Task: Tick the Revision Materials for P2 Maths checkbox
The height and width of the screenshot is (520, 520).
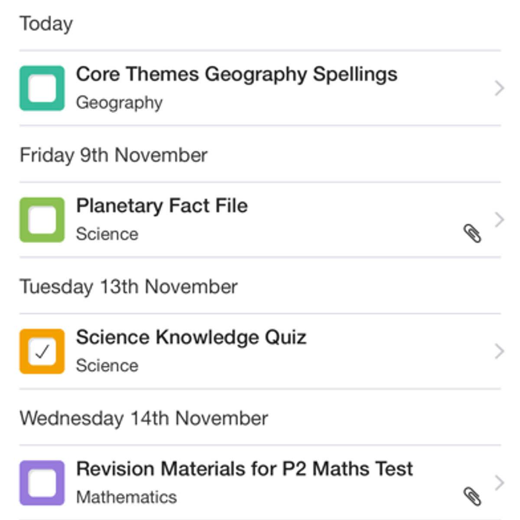Action: (x=42, y=483)
